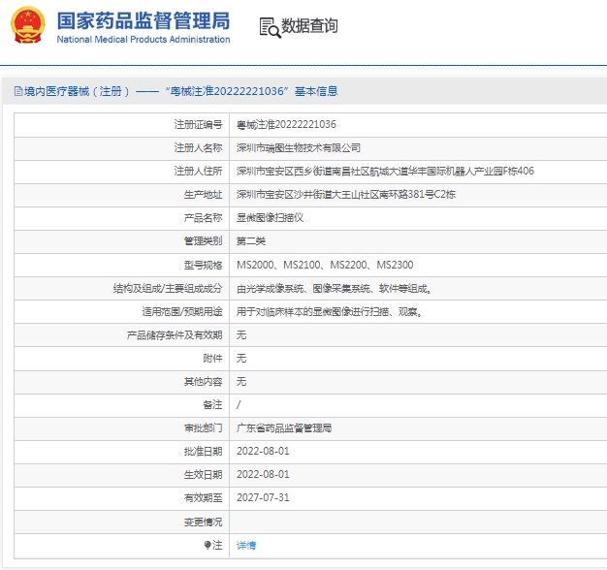Click the 变更情况 label
This screenshot has height=570, width=607.
203,522
